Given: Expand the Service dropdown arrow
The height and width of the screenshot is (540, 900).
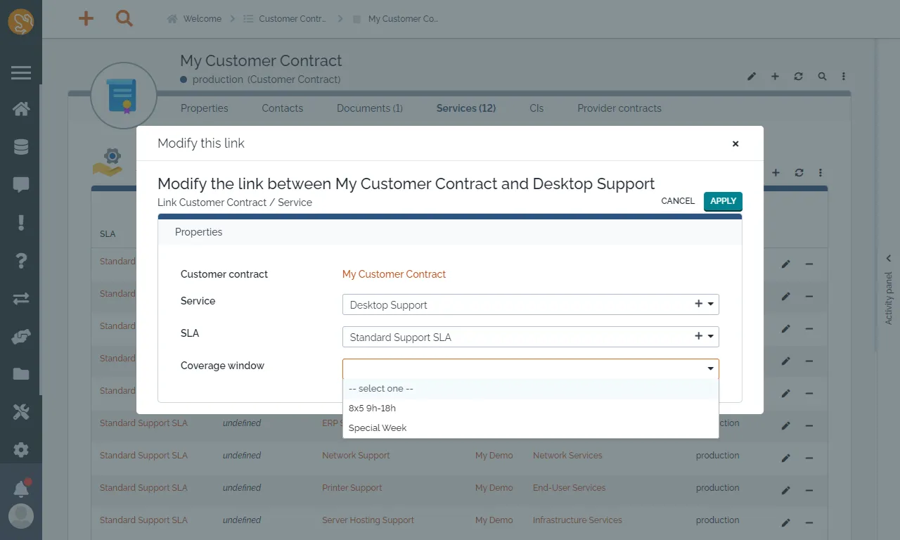Looking at the screenshot, I should click(711, 304).
